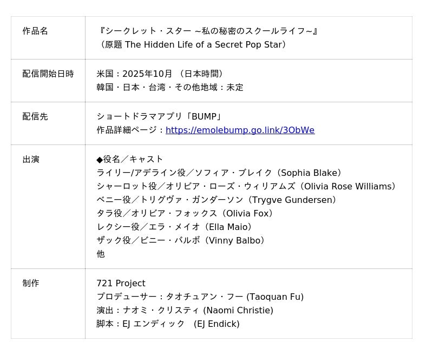Open the emolebump.go.link detail page URL

[240, 130]
